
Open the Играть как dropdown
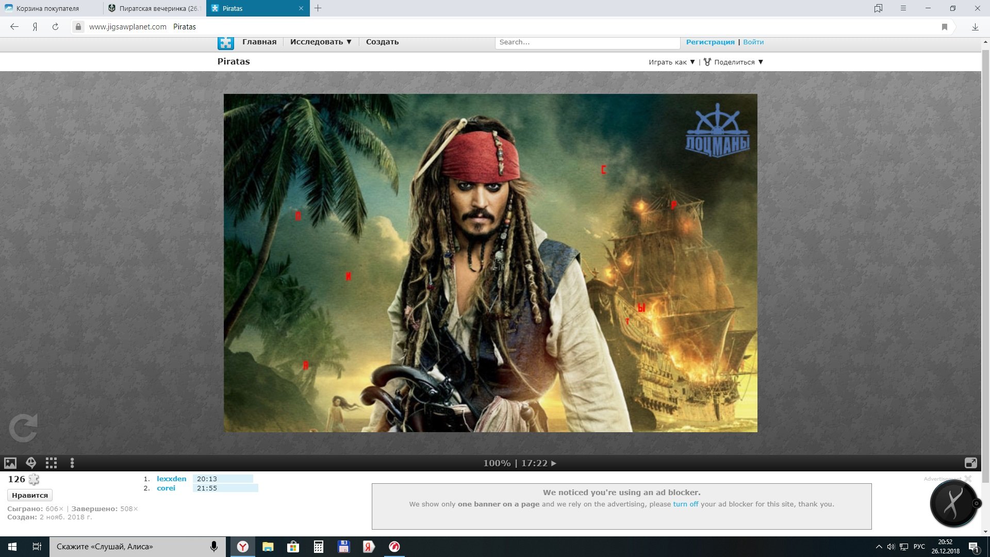coord(671,62)
